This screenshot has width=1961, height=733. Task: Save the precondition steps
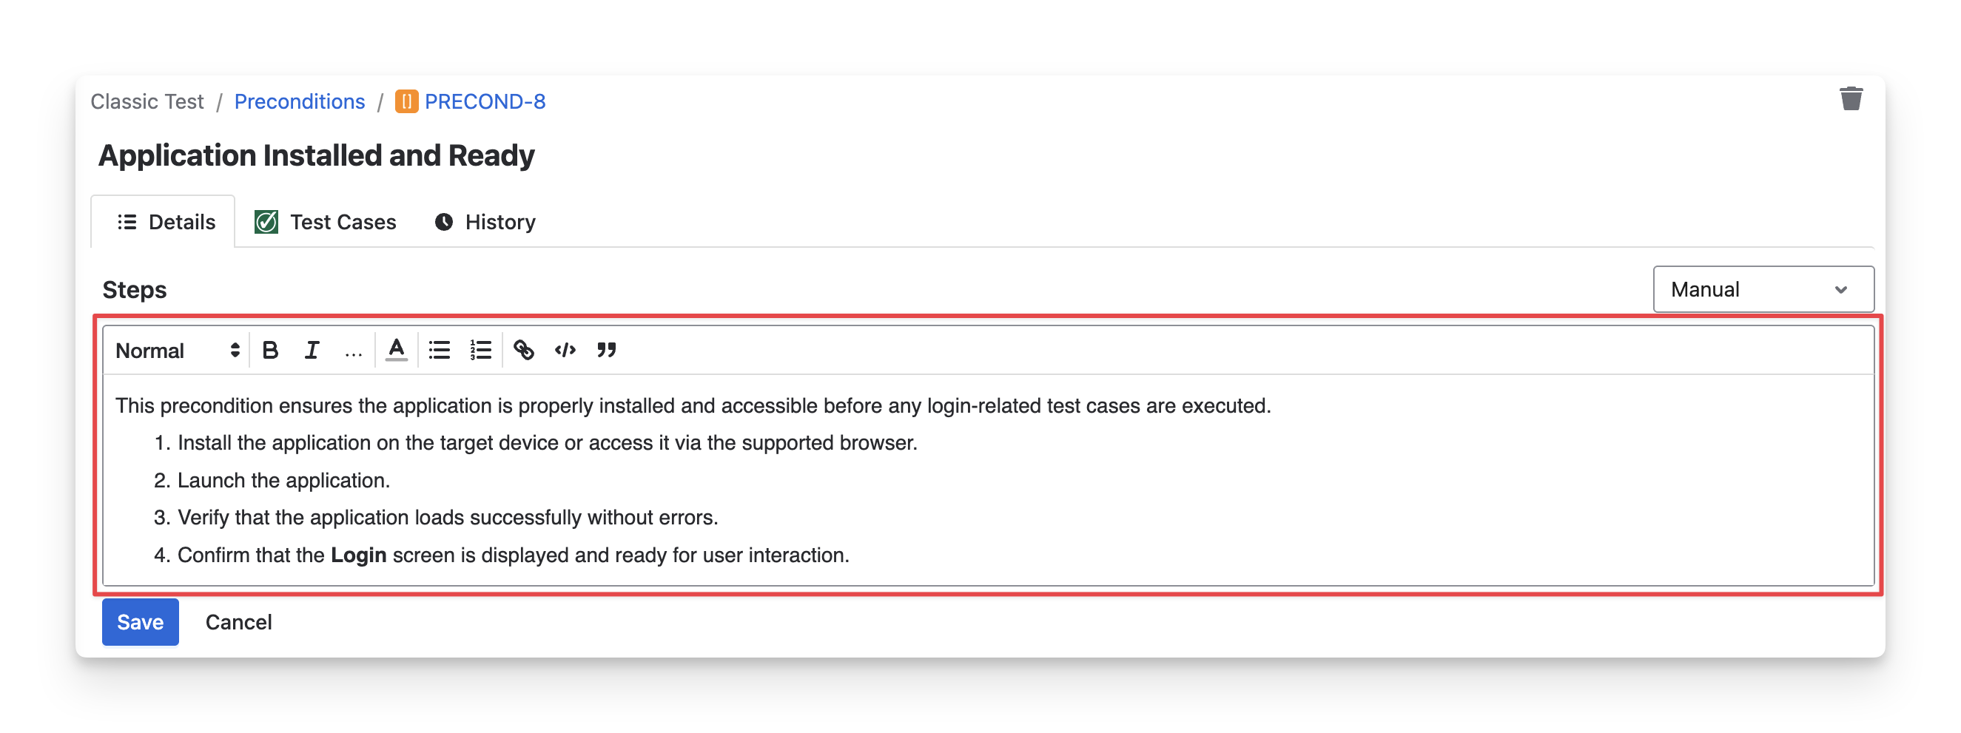[140, 622]
